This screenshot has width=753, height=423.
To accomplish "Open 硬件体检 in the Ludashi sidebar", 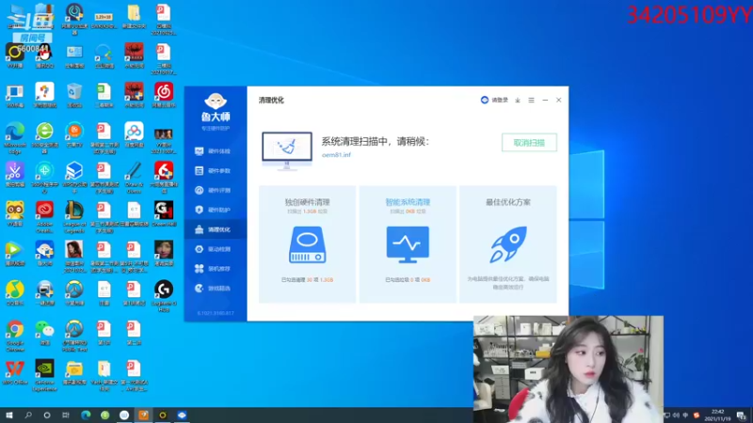I will click(x=213, y=151).
